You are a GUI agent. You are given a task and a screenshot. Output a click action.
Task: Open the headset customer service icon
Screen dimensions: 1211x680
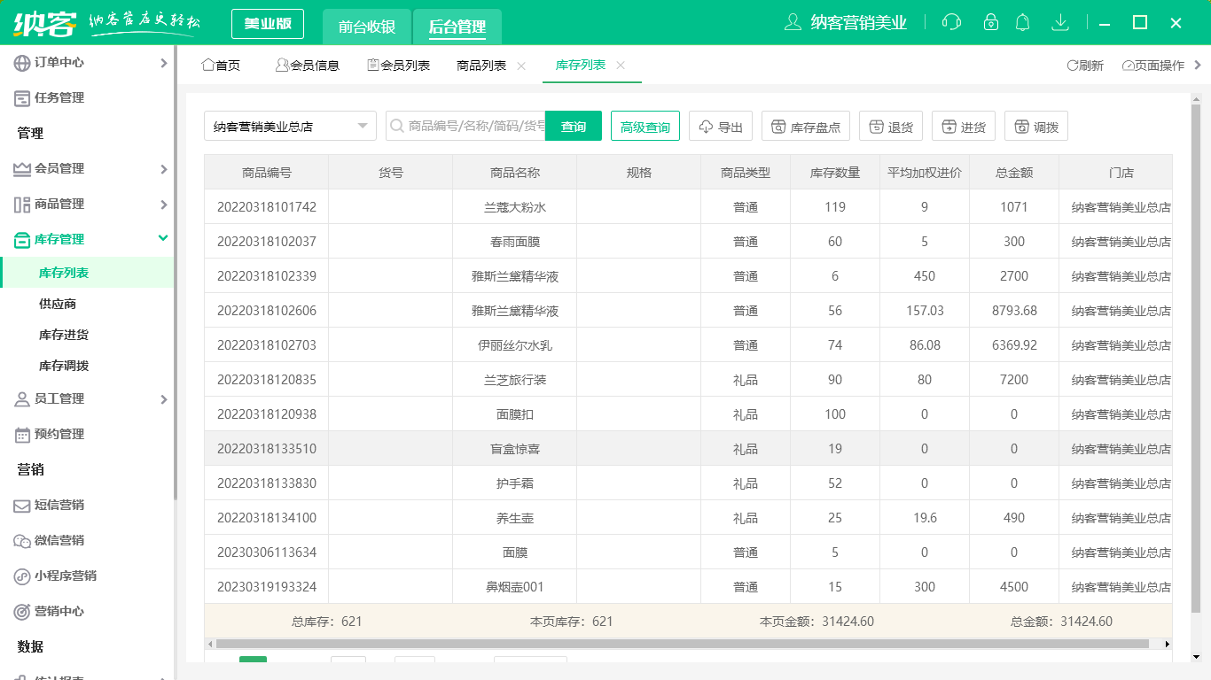click(x=951, y=22)
